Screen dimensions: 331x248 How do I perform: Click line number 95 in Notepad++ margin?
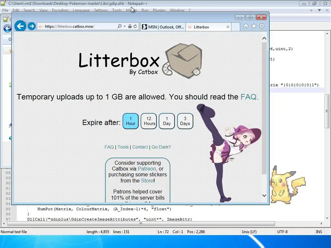[x=8, y=209]
